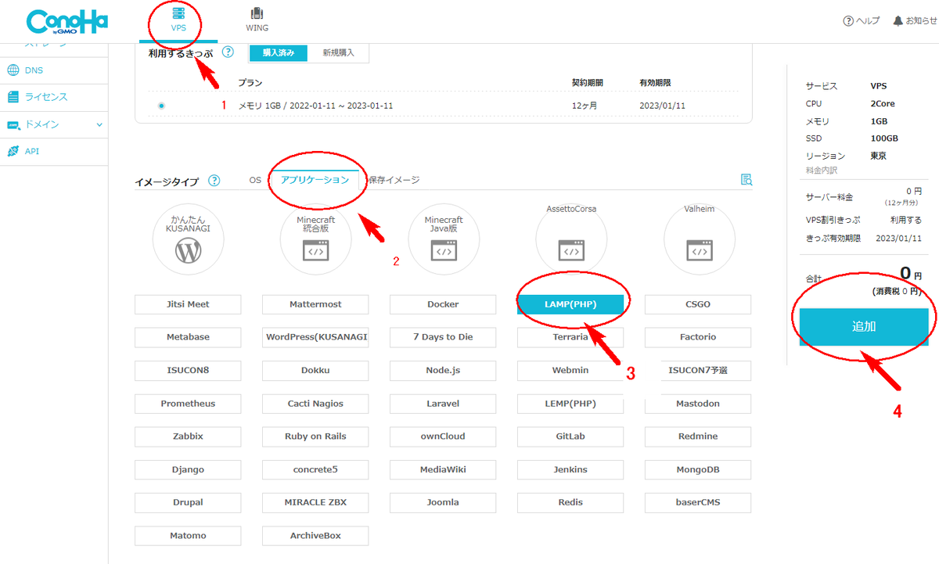Viewport: 939px width, 564px height.
Task: Click the help icon beside 利用するきっぷ
Action: (228, 52)
